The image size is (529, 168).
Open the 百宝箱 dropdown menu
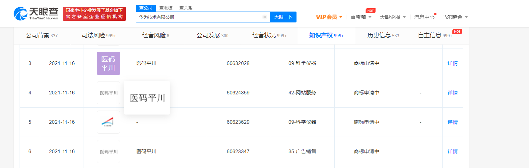[361, 17]
